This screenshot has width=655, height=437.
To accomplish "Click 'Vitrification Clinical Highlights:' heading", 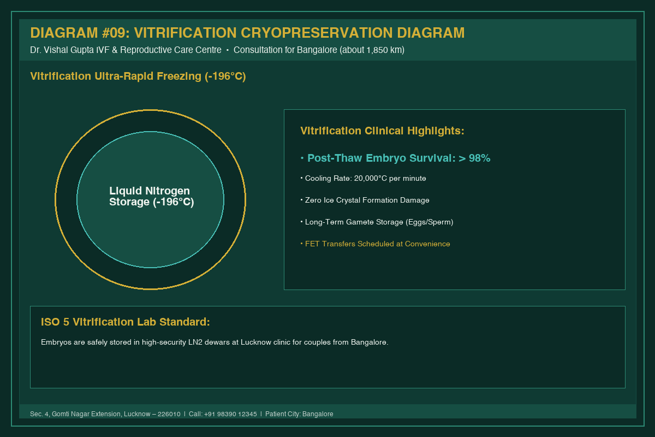I will point(382,131).
